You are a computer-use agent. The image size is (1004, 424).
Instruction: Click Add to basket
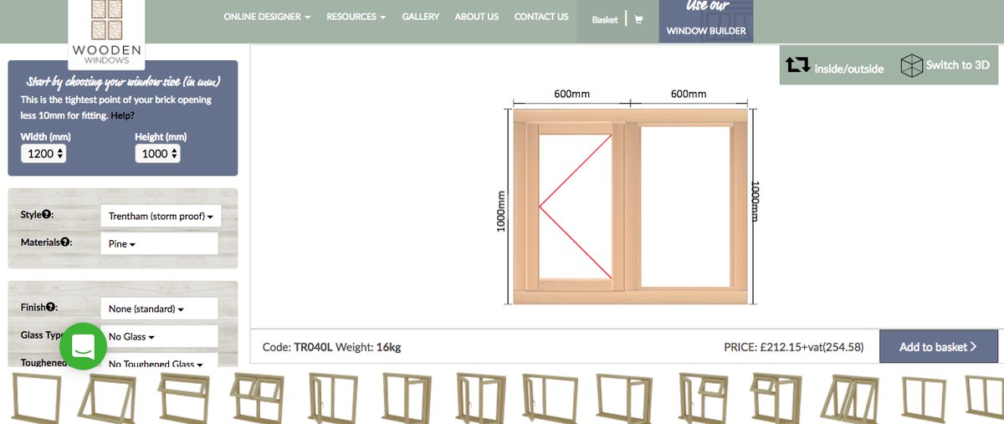point(939,346)
